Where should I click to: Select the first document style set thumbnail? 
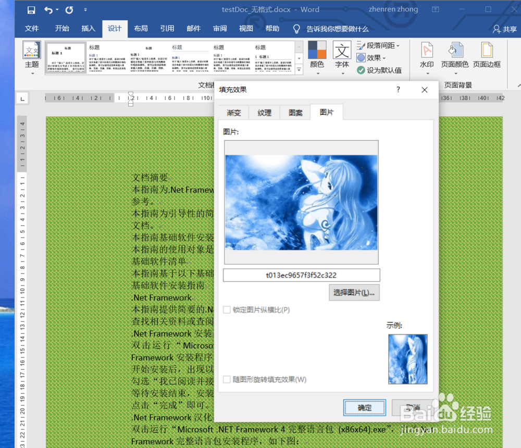point(66,58)
